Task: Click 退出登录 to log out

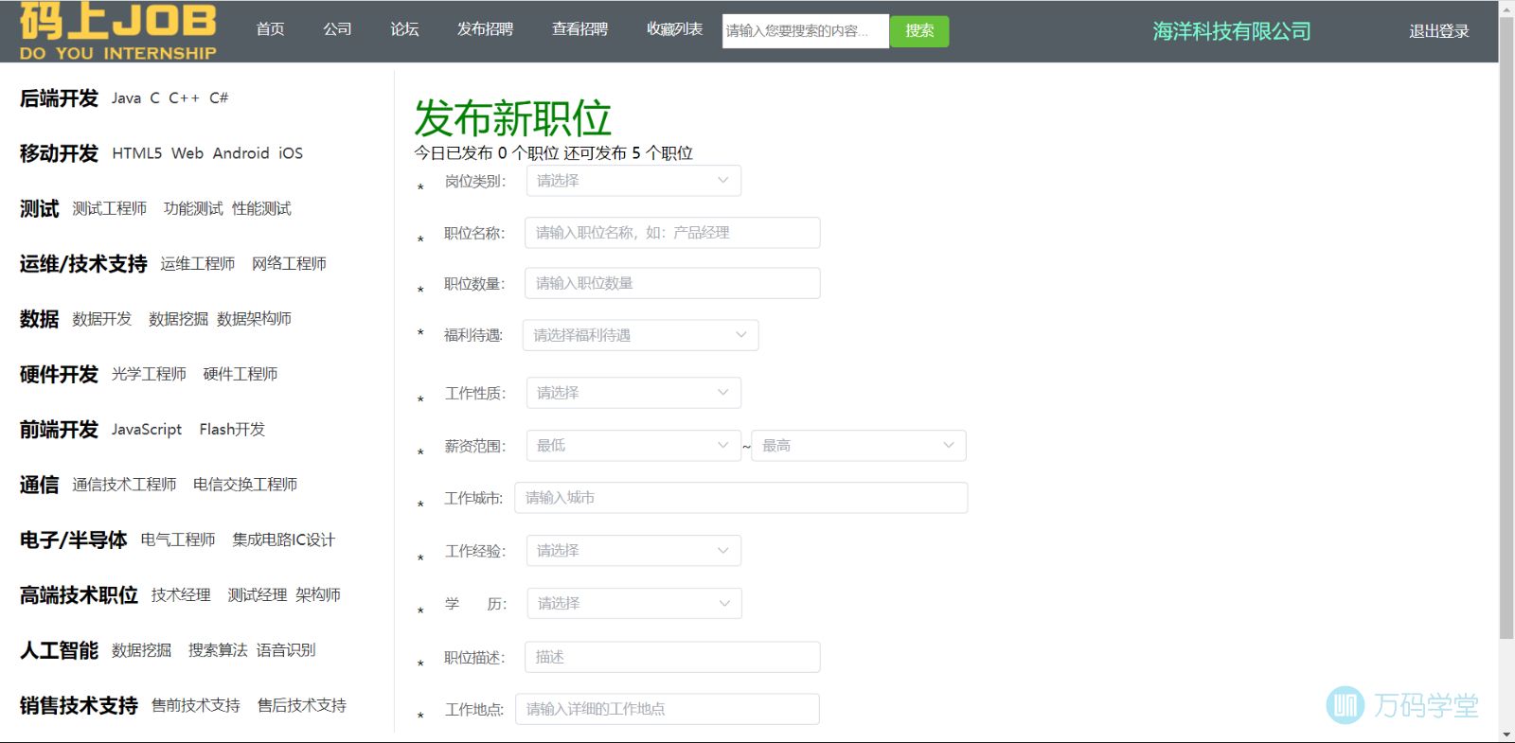Action: click(1439, 31)
